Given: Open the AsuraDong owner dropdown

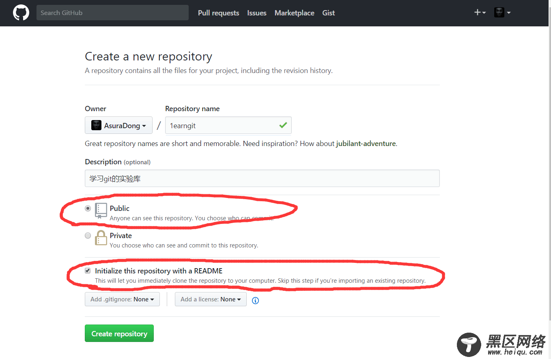Looking at the screenshot, I should (118, 125).
